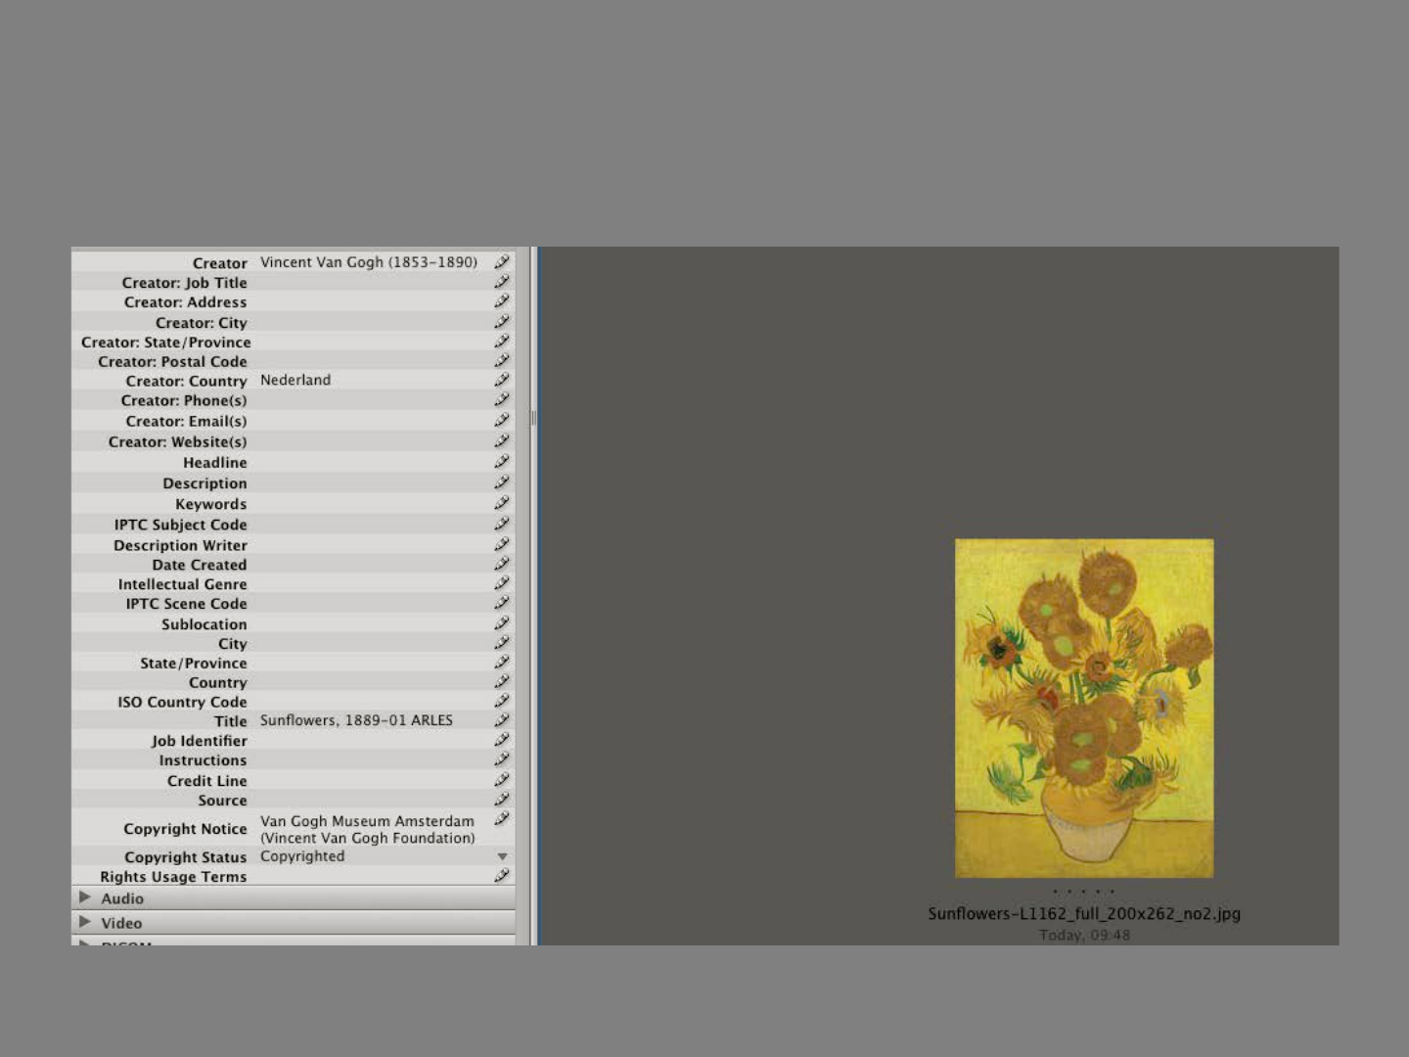Click the 'Job Identifier' label
Screen dimensions: 1409x1057
tap(200, 741)
